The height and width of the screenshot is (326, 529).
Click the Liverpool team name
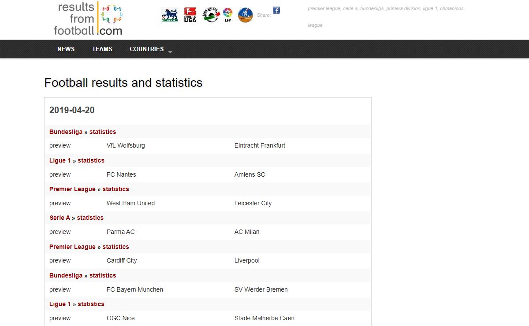(x=247, y=260)
